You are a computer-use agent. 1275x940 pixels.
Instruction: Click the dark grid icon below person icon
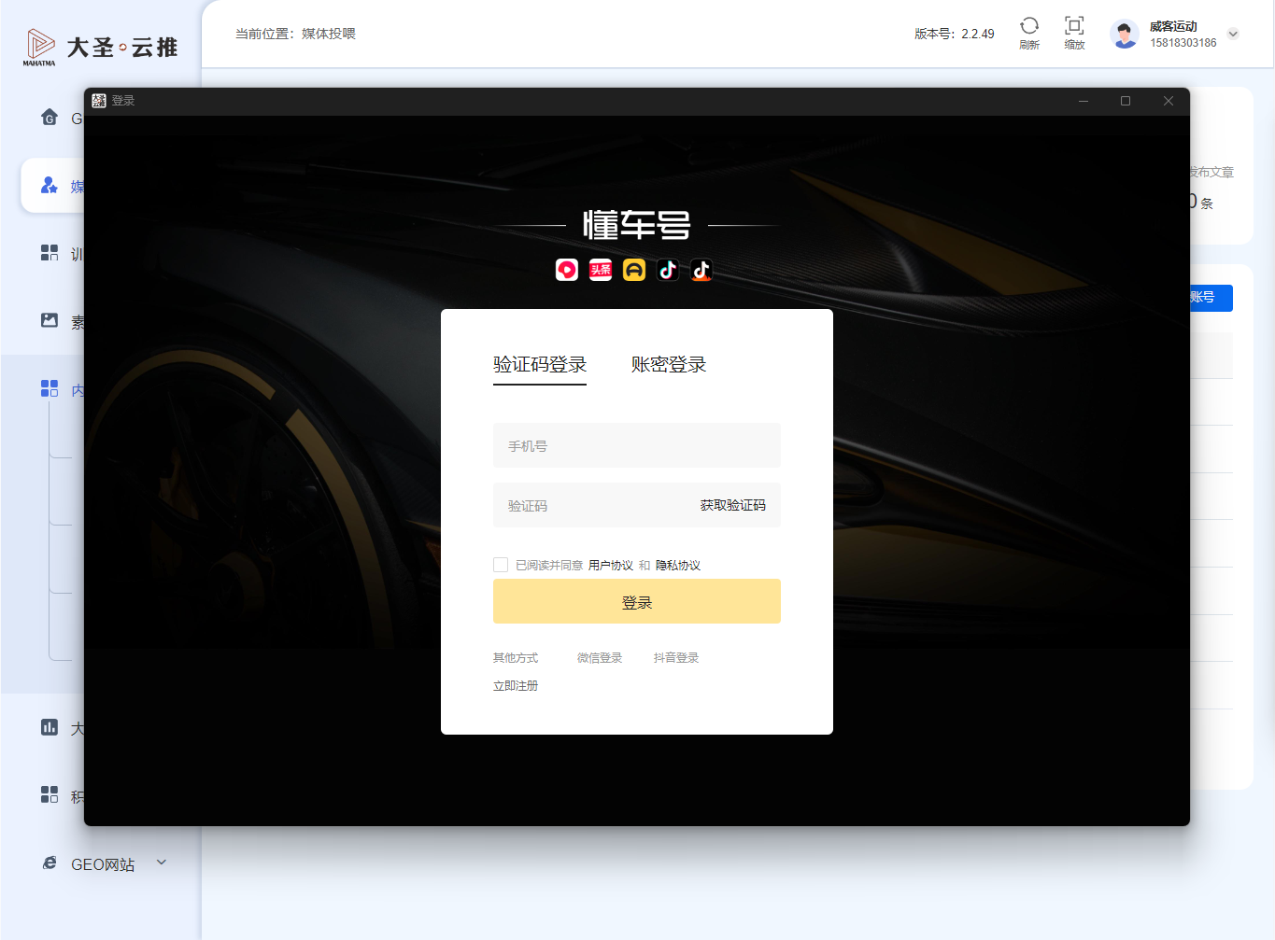pos(50,253)
